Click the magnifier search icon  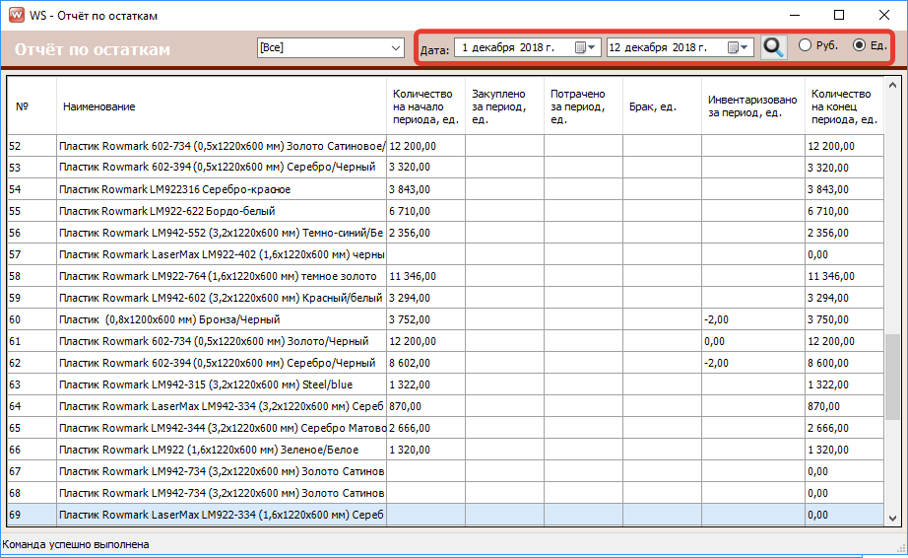coord(773,47)
